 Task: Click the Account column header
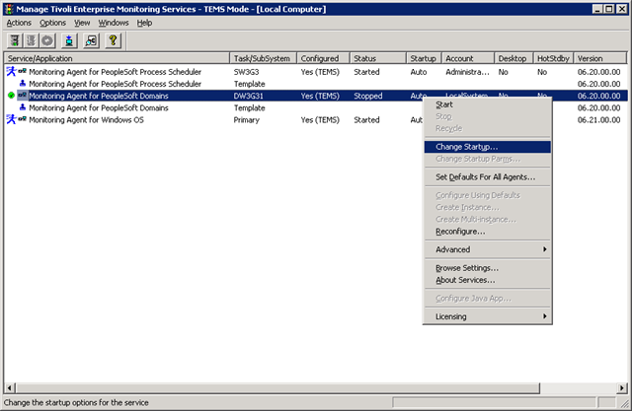tap(468, 58)
